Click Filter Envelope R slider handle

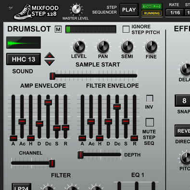[134, 138]
